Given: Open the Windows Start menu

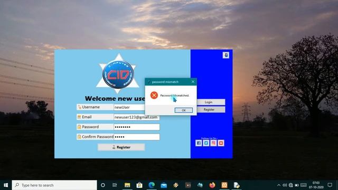Looking at the screenshot, I should (6, 185).
